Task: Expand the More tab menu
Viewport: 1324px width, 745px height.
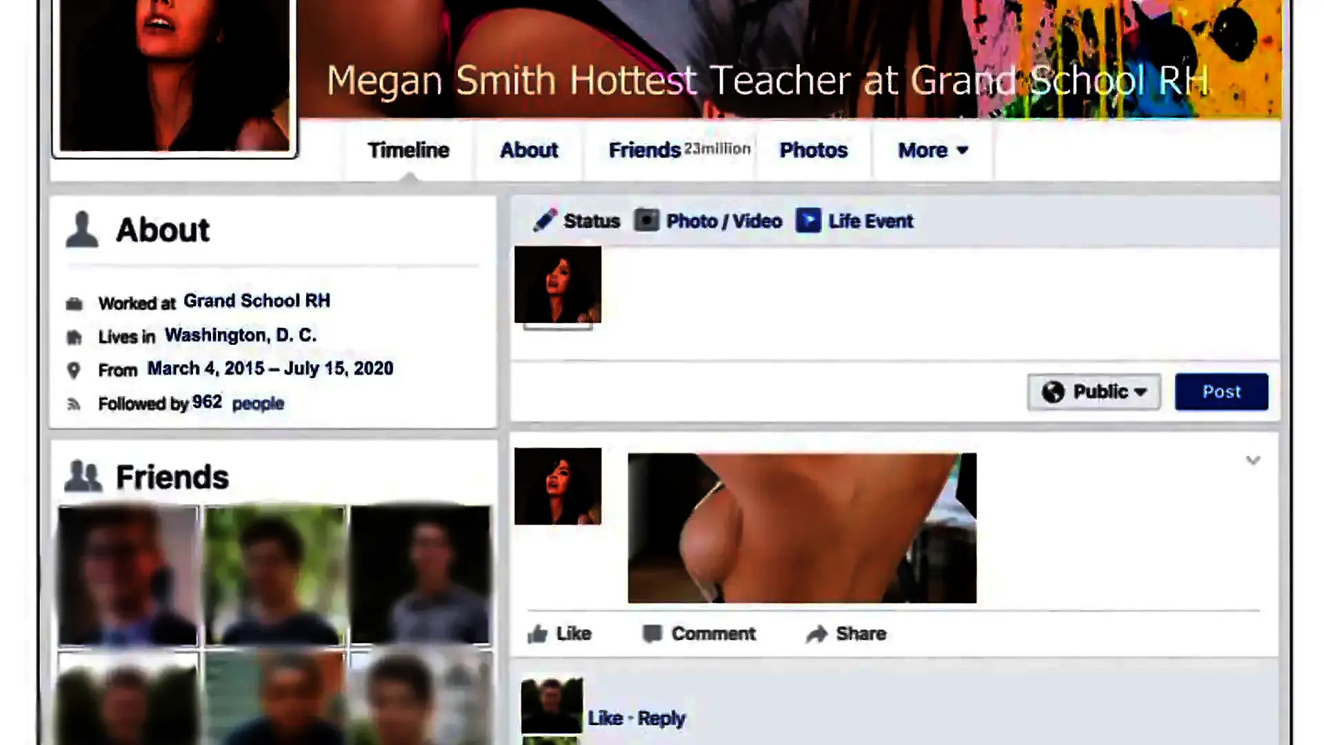Action: click(933, 150)
